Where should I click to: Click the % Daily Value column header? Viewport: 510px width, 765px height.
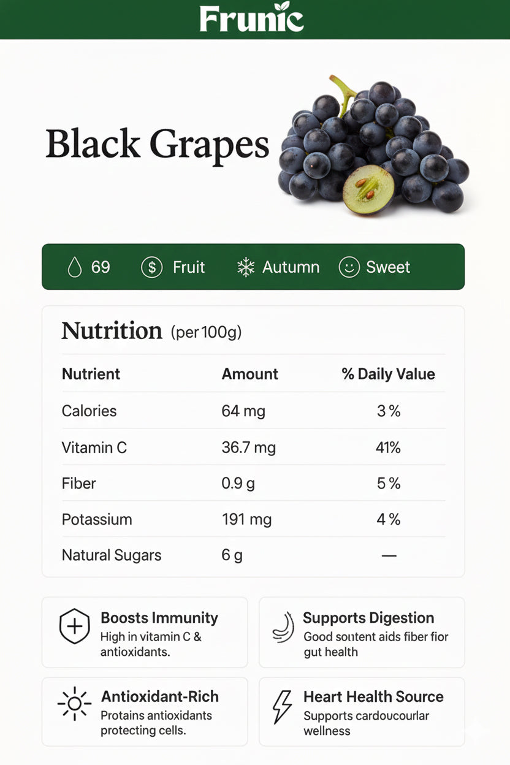(x=388, y=374)
